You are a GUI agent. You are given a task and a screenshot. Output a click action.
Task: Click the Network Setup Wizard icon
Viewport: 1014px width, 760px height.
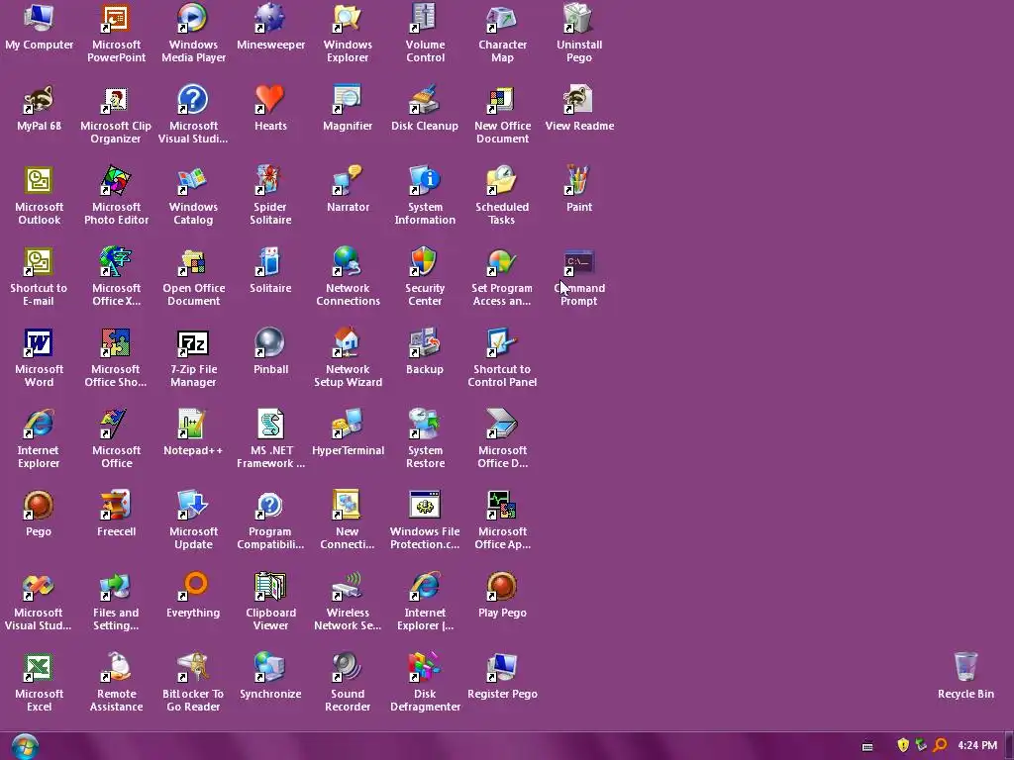coord(348,343)
